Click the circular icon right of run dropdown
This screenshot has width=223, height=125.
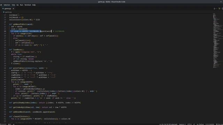219,9
